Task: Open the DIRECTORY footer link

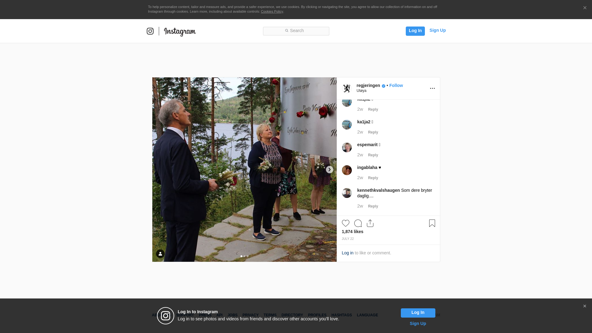Action: point(292,315)
